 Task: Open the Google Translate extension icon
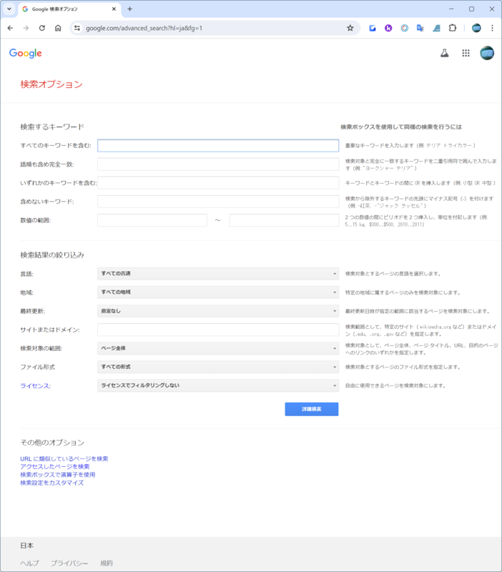click(x=420, y=28)
